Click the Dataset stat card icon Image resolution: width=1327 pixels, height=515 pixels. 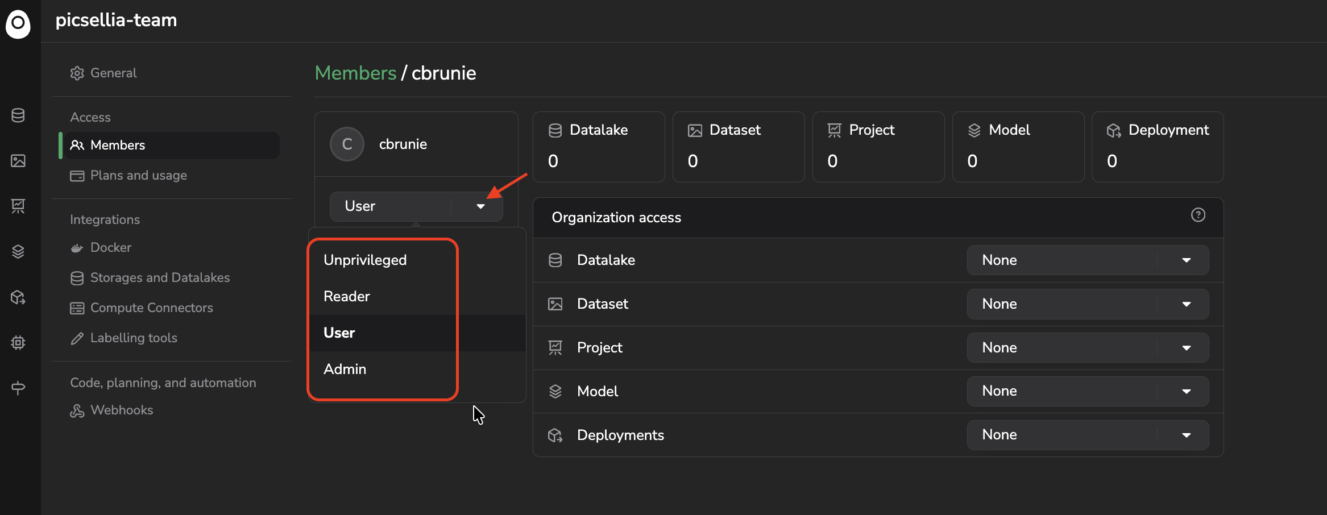click(695, 131)
